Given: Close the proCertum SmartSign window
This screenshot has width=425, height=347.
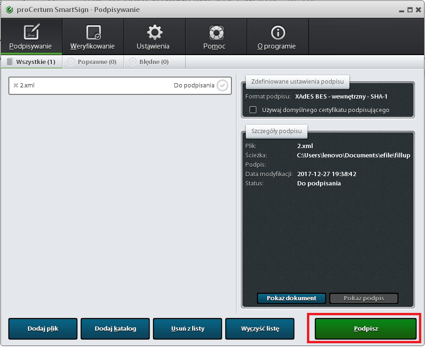Looking at the screenshot, I should 418,10.
